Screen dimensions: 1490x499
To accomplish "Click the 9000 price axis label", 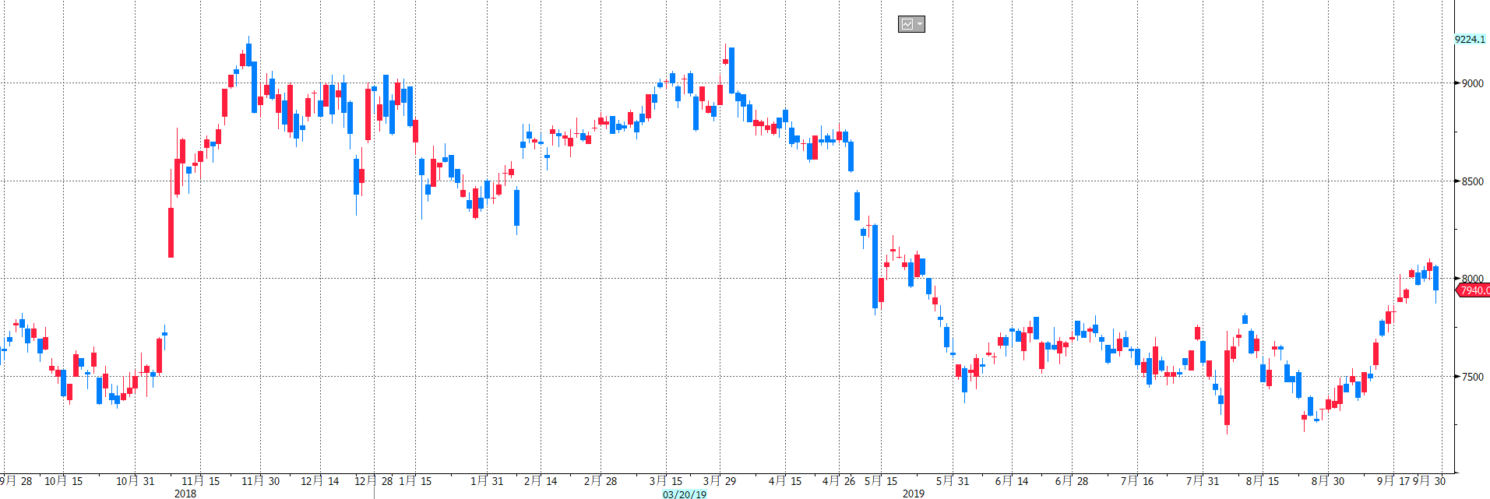I will (1472, 83).
